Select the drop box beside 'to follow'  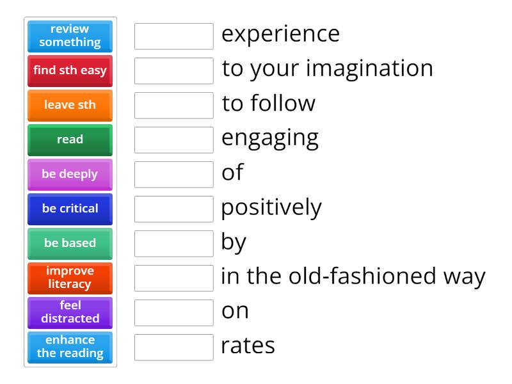174,106
